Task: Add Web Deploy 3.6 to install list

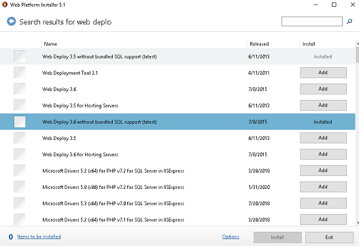Action: click(x=323, y=89)
